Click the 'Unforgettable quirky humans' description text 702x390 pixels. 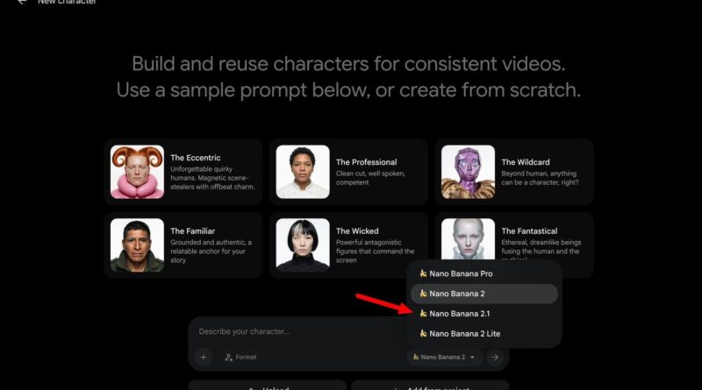[x=212, y=178]
